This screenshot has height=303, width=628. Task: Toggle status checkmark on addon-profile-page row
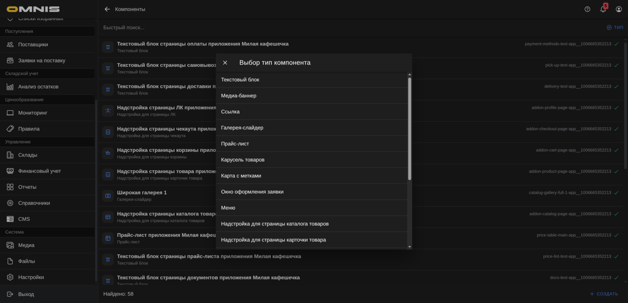(x=616, y=107)
